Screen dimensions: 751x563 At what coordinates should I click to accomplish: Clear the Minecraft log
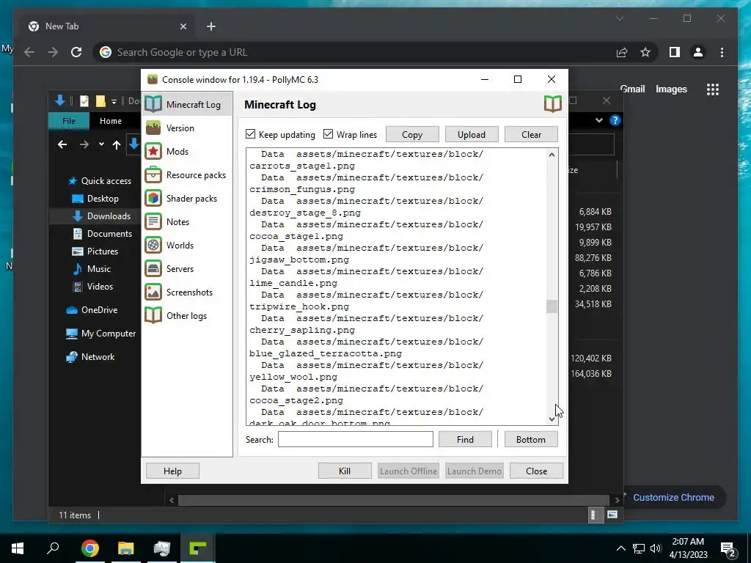(x=531, y=135)
